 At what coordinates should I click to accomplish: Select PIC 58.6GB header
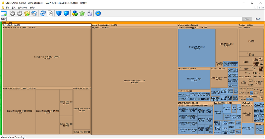[x=251, y=28]
